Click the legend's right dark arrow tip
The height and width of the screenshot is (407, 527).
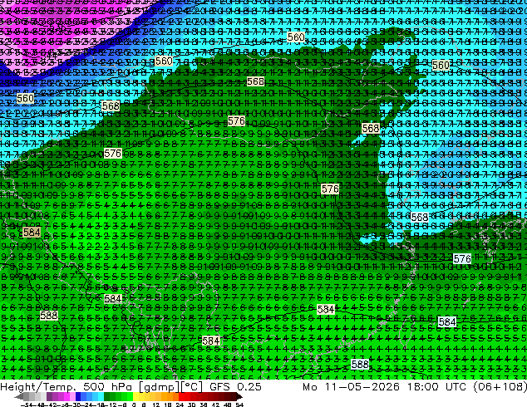[240, 396]
